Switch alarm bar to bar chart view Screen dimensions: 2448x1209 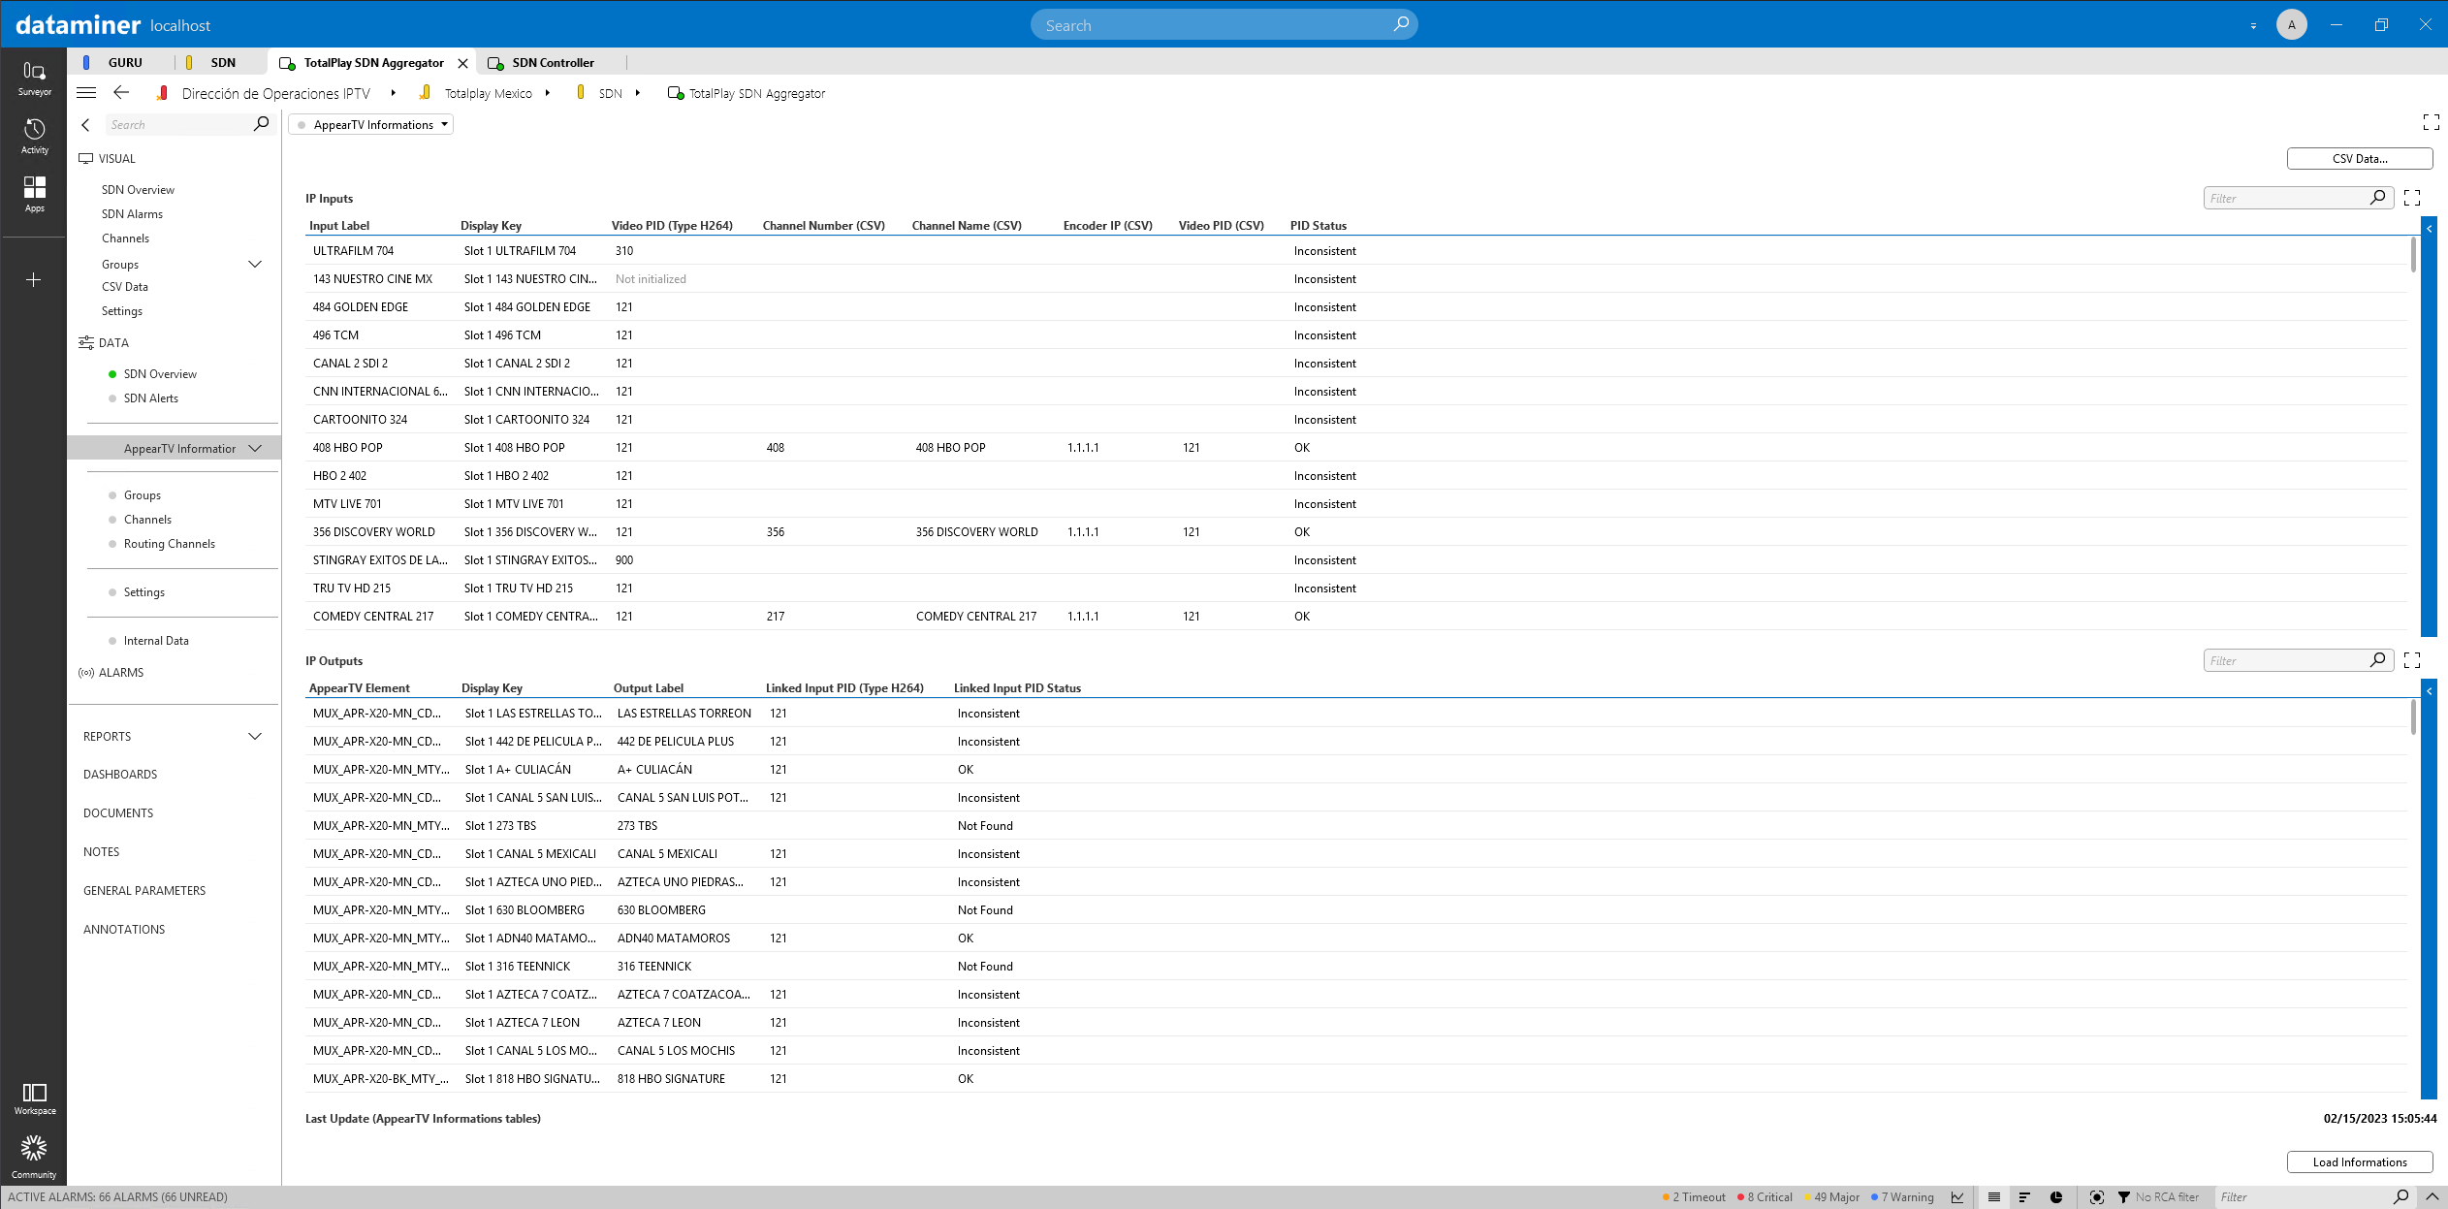pyautogui.click(x=2024, y=1197)
